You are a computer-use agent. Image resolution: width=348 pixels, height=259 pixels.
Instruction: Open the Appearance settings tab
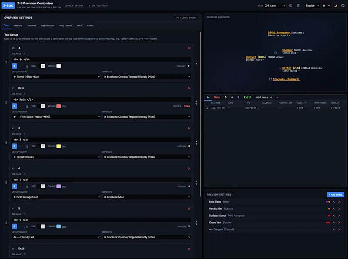click(x=48, y=26)
